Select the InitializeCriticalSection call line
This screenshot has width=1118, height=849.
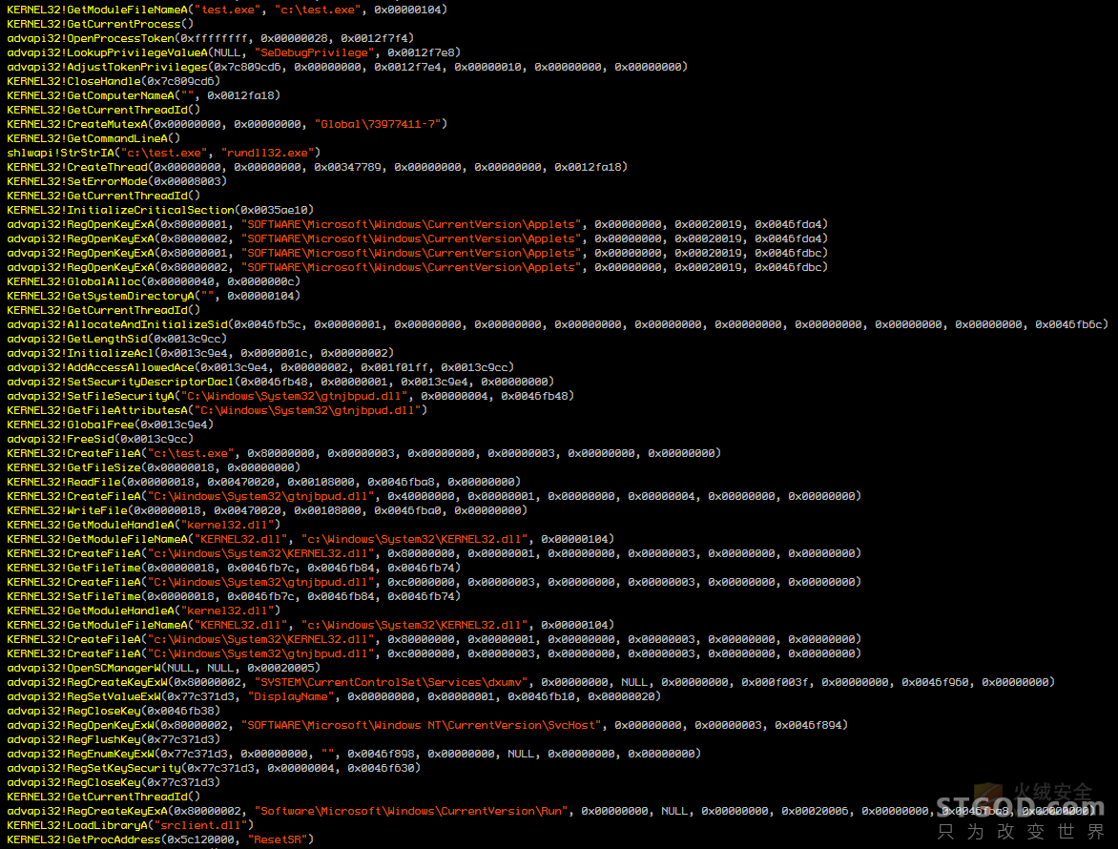tap(160, 210)
